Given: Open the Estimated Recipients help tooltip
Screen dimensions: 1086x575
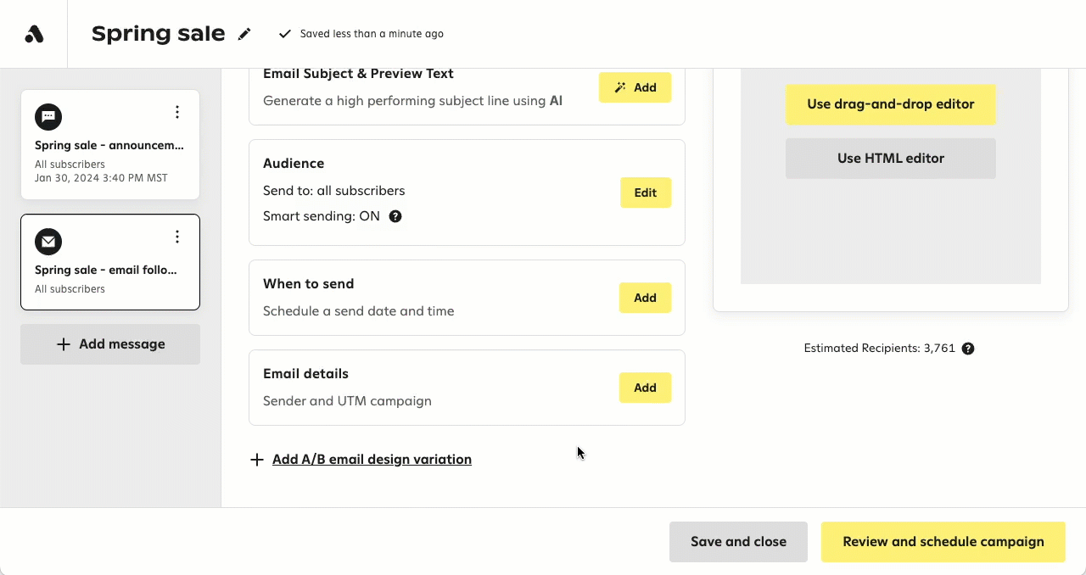Looking at the screenshot, I should coord(968,349).
